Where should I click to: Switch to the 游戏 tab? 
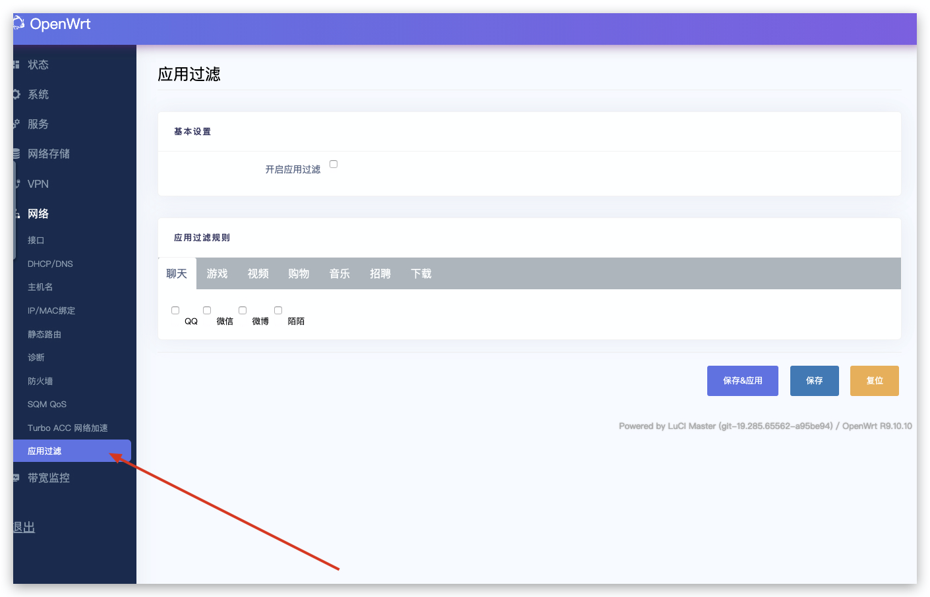pyautogui.click(x=217, y=273)
